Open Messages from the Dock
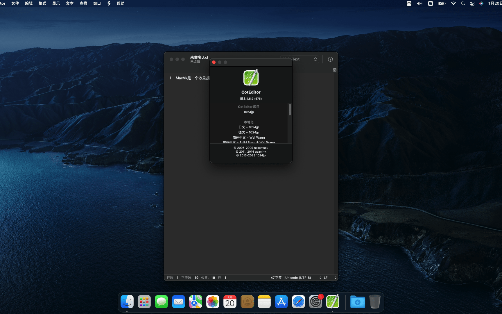Viewport: 502px width, 314px height. pos(161,302)
